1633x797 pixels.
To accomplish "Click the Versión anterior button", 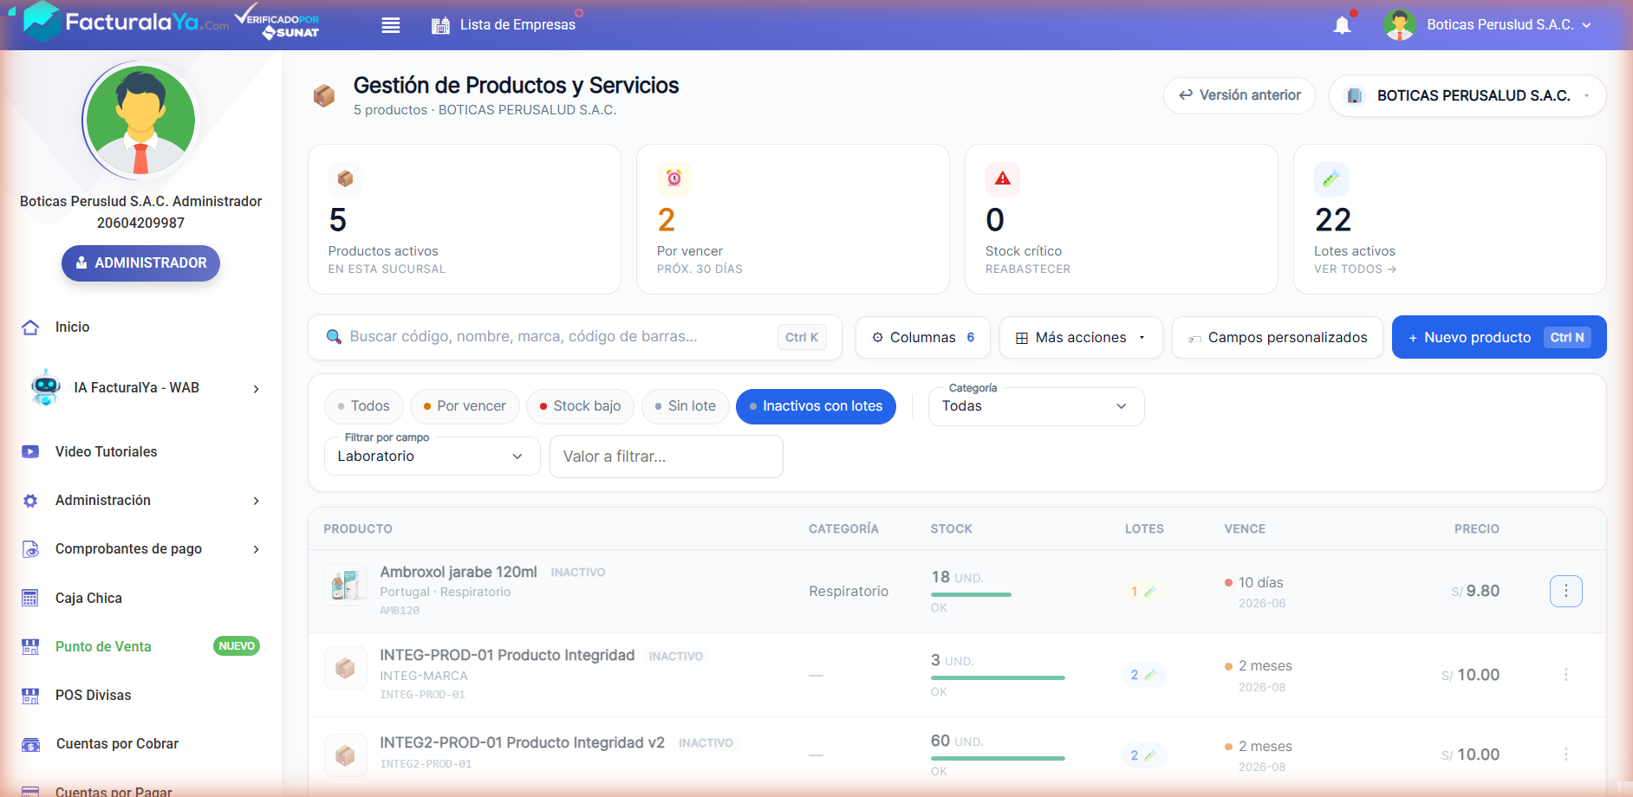I will tap(1239, 95).
